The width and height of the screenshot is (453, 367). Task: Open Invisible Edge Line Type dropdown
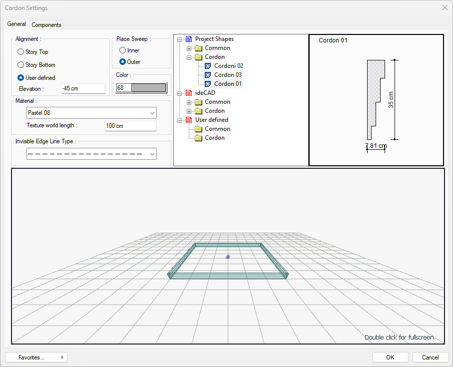pos(91,154)
